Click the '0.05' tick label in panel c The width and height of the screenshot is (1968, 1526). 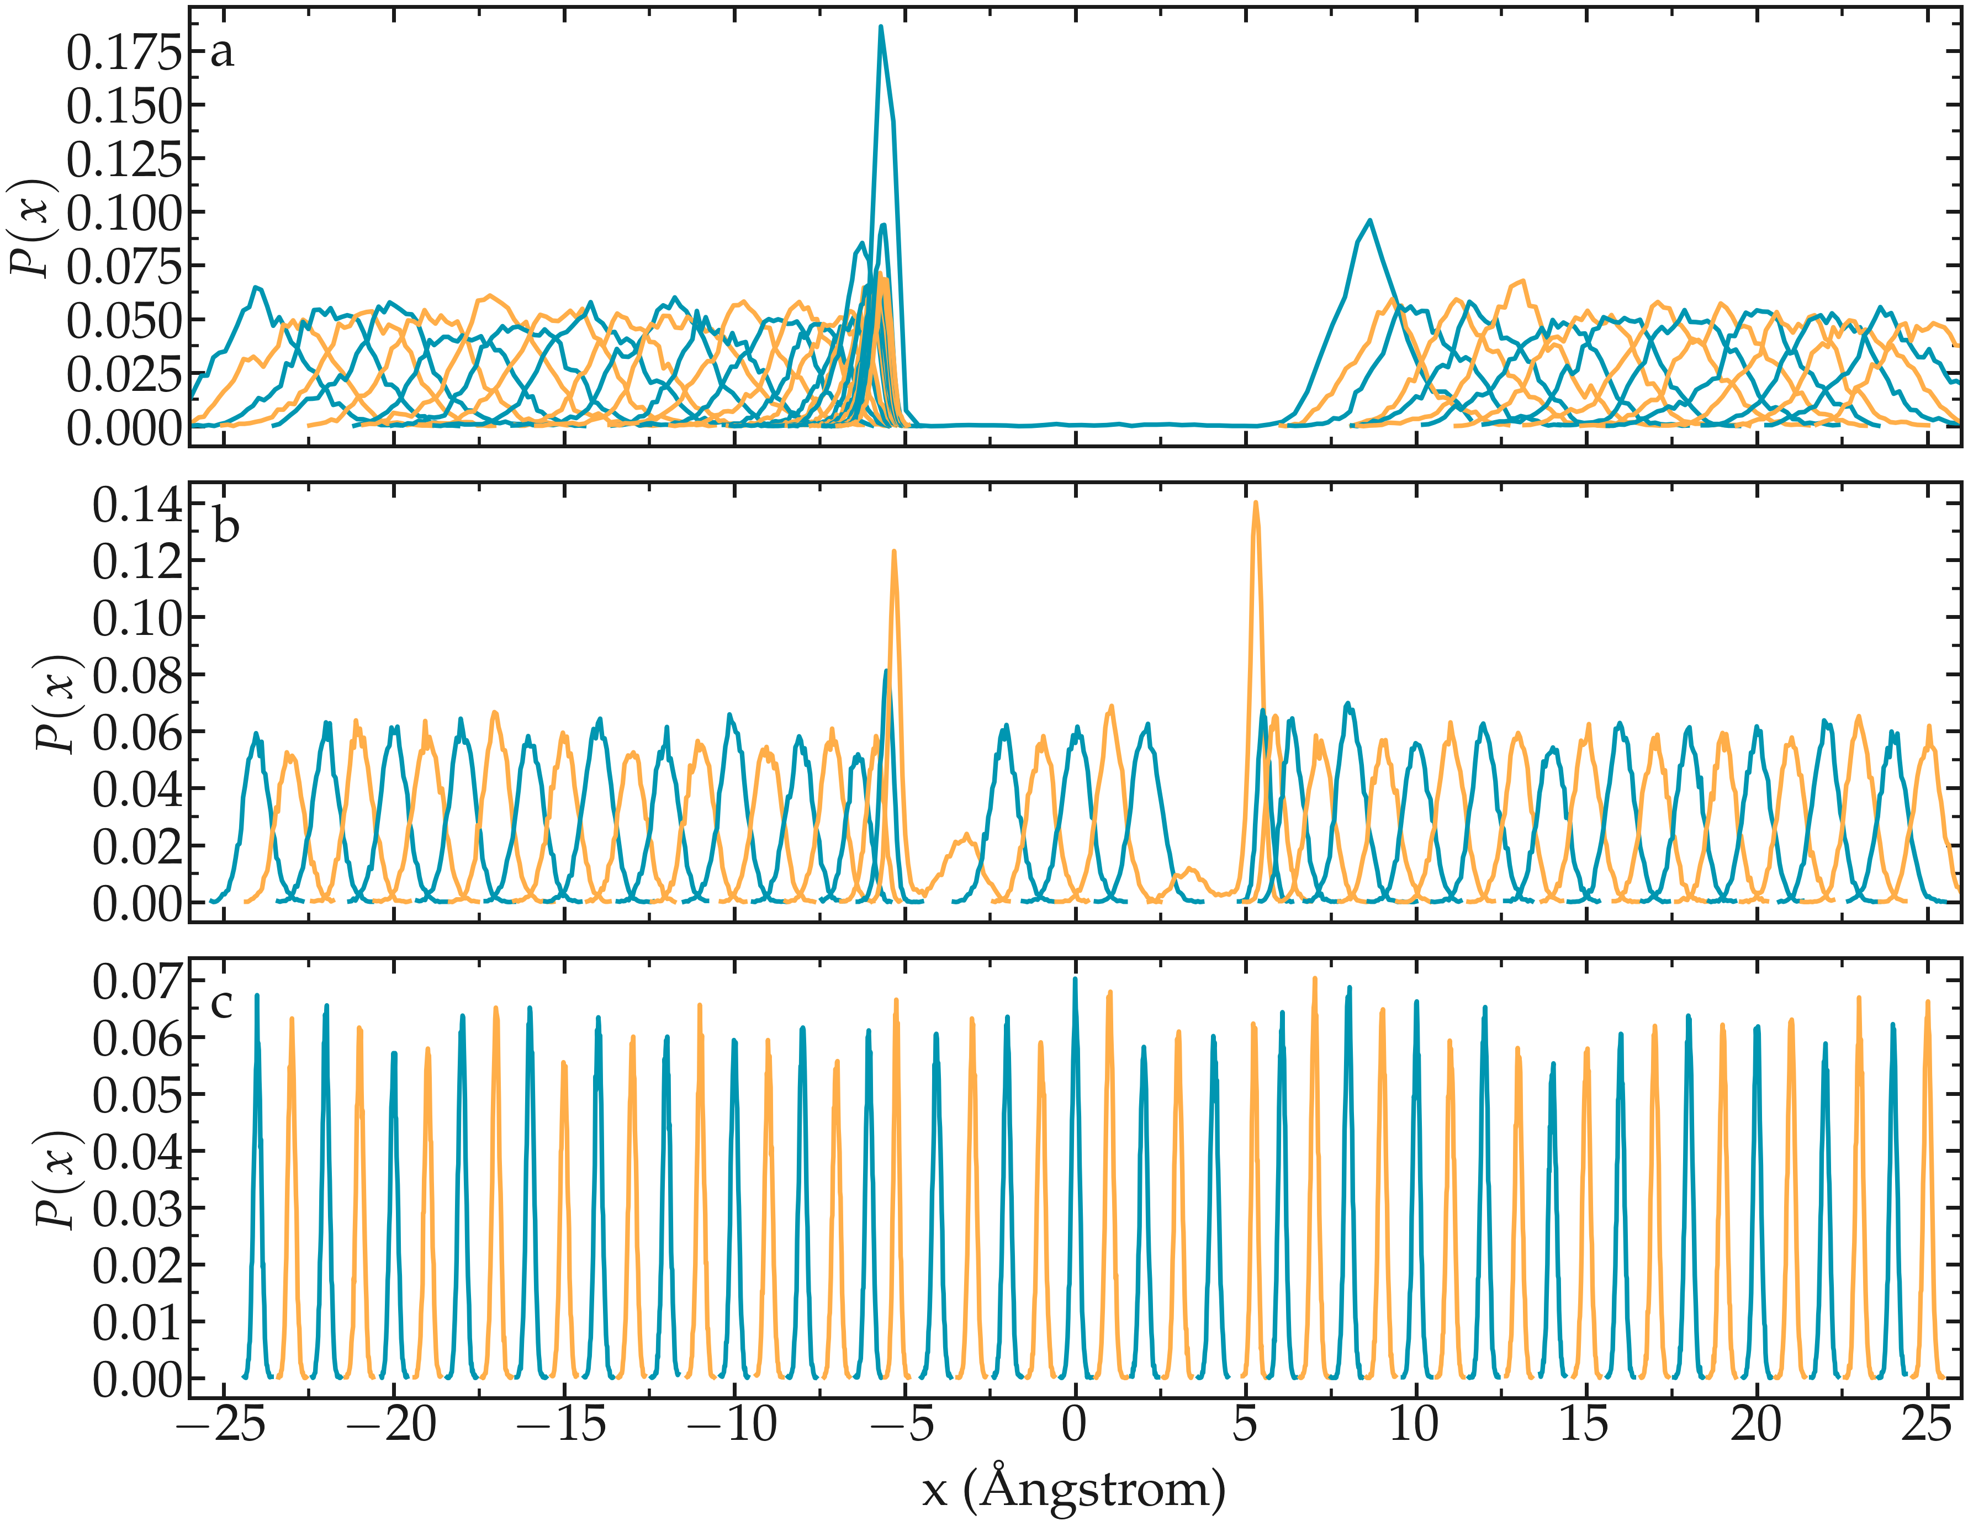[x=137, y=1094]
